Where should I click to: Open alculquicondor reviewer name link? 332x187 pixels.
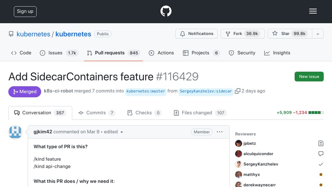258,154
